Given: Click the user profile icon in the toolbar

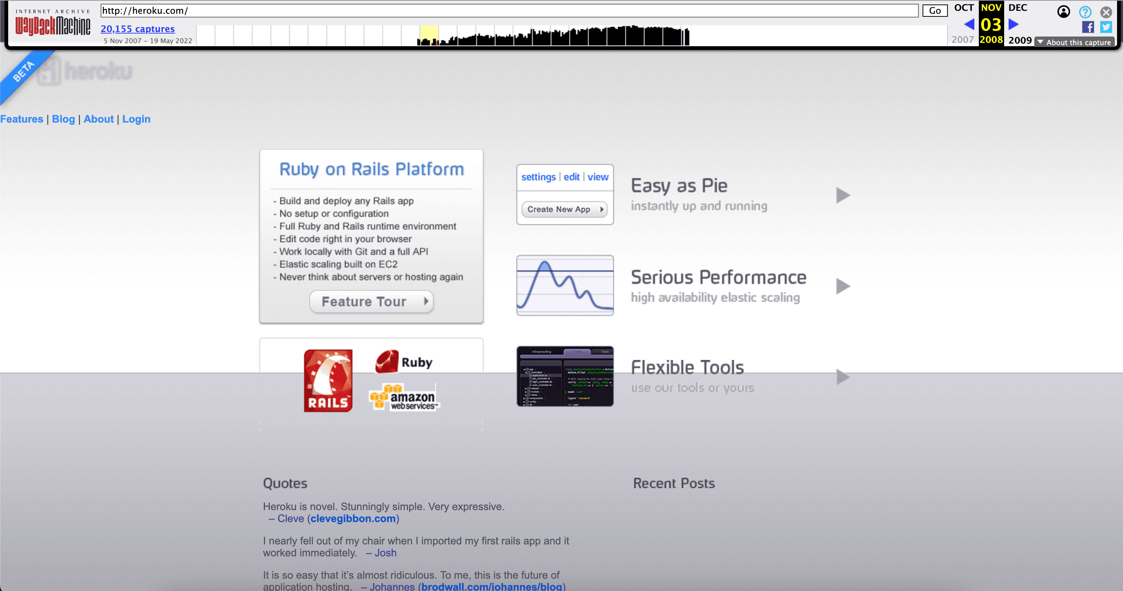Looking at the screenshot, I should coord(1064,12).
